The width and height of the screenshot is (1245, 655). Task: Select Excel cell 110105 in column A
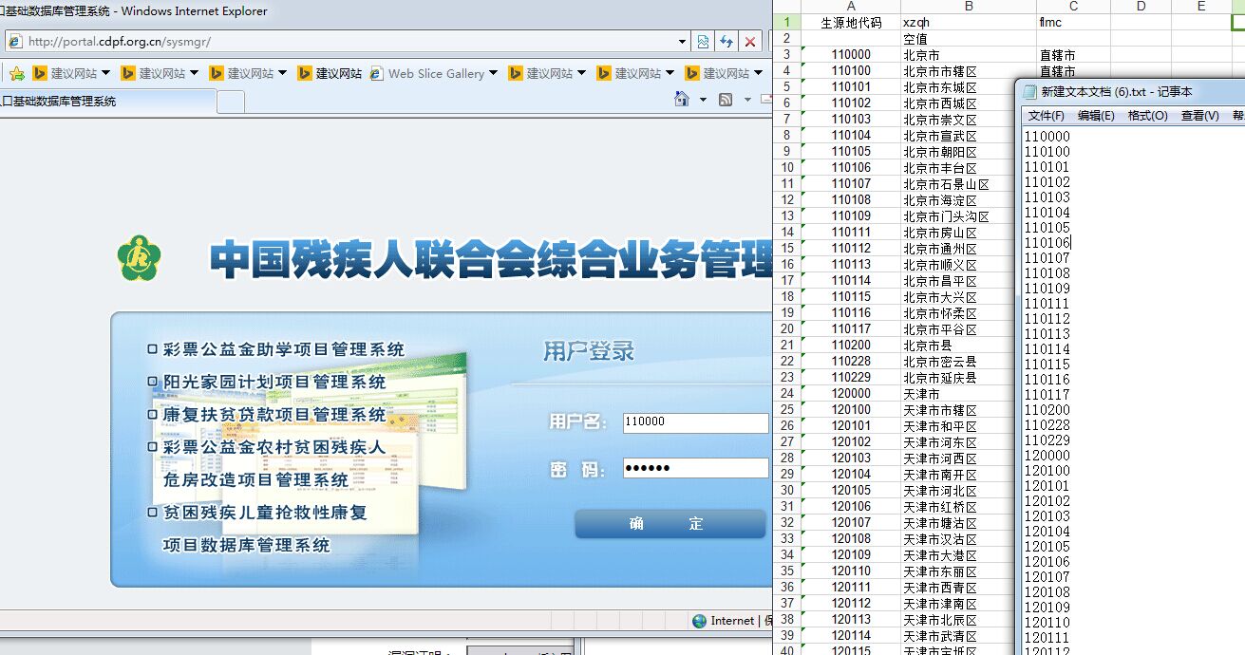(x=851, y=152)
